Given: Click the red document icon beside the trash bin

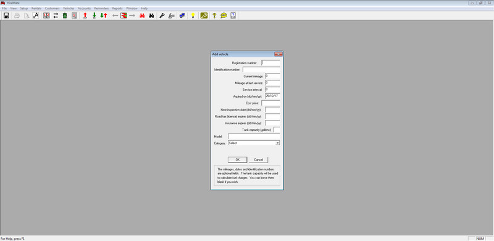Looking at the screenshot, I should pyautogui.click(x=74, y=15).
